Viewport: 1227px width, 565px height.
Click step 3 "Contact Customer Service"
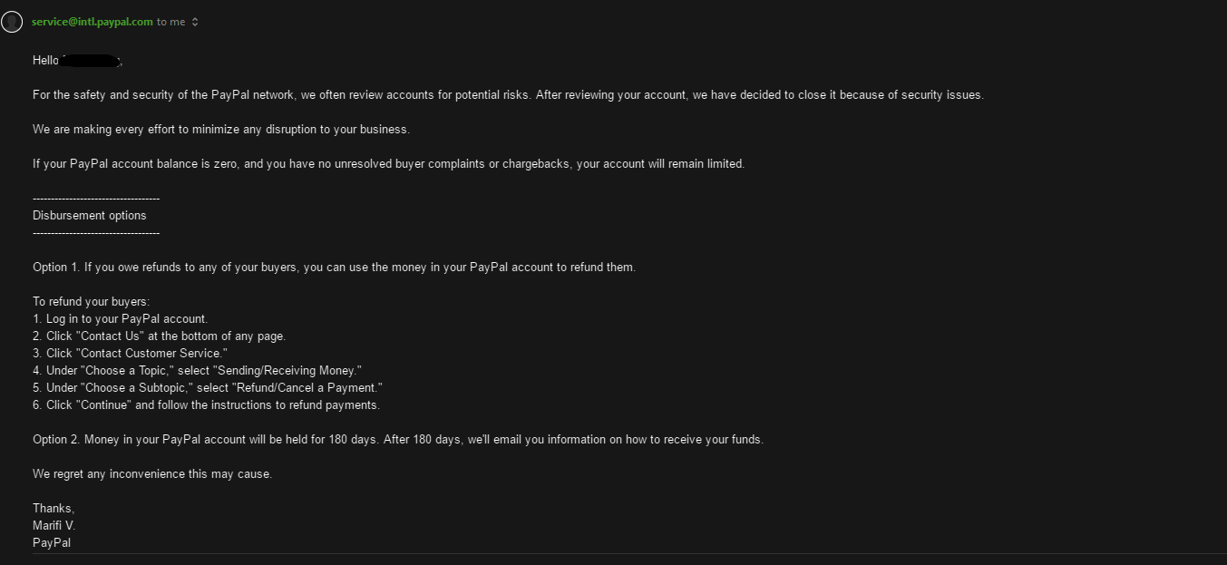click(x=130, y=354)
